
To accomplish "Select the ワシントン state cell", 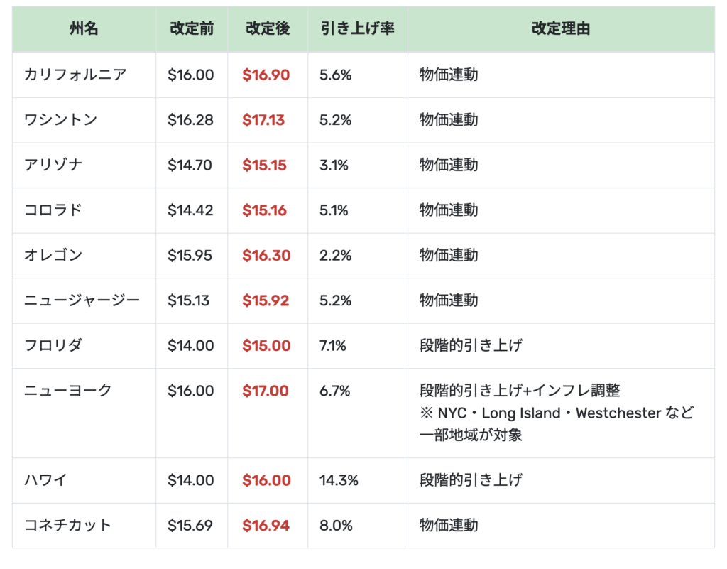I will (x=60, y=120).
